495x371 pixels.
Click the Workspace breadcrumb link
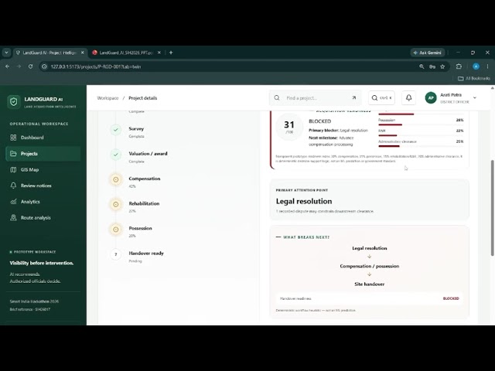(x=108, y=98)
